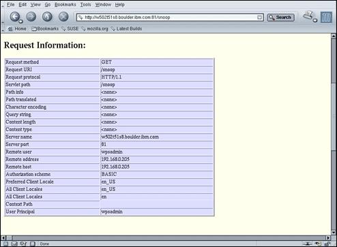The height and width of the screenshot is (247, 337).
Task: Open the Address Book icon in status bar
Action: 33,244
